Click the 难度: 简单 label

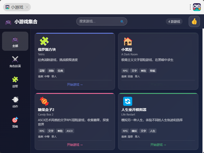[127, 137]
